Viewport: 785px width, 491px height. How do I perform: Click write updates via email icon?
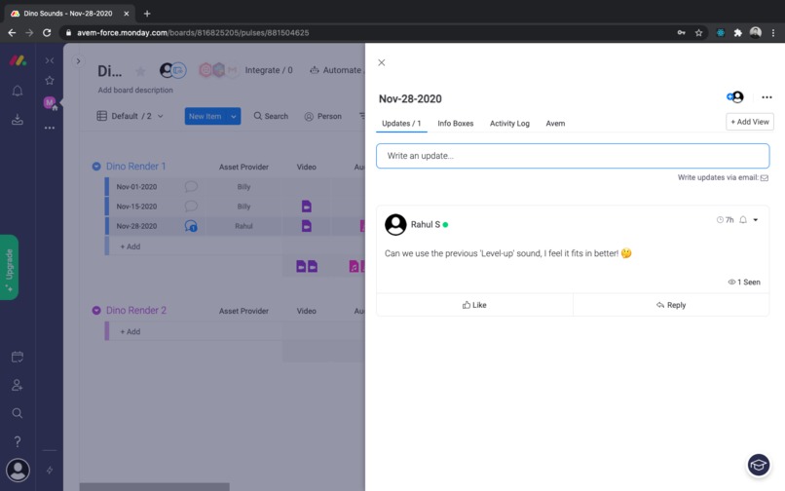[765, 178]
